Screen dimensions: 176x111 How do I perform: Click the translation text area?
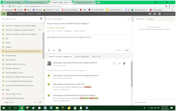tap(88, 41)
